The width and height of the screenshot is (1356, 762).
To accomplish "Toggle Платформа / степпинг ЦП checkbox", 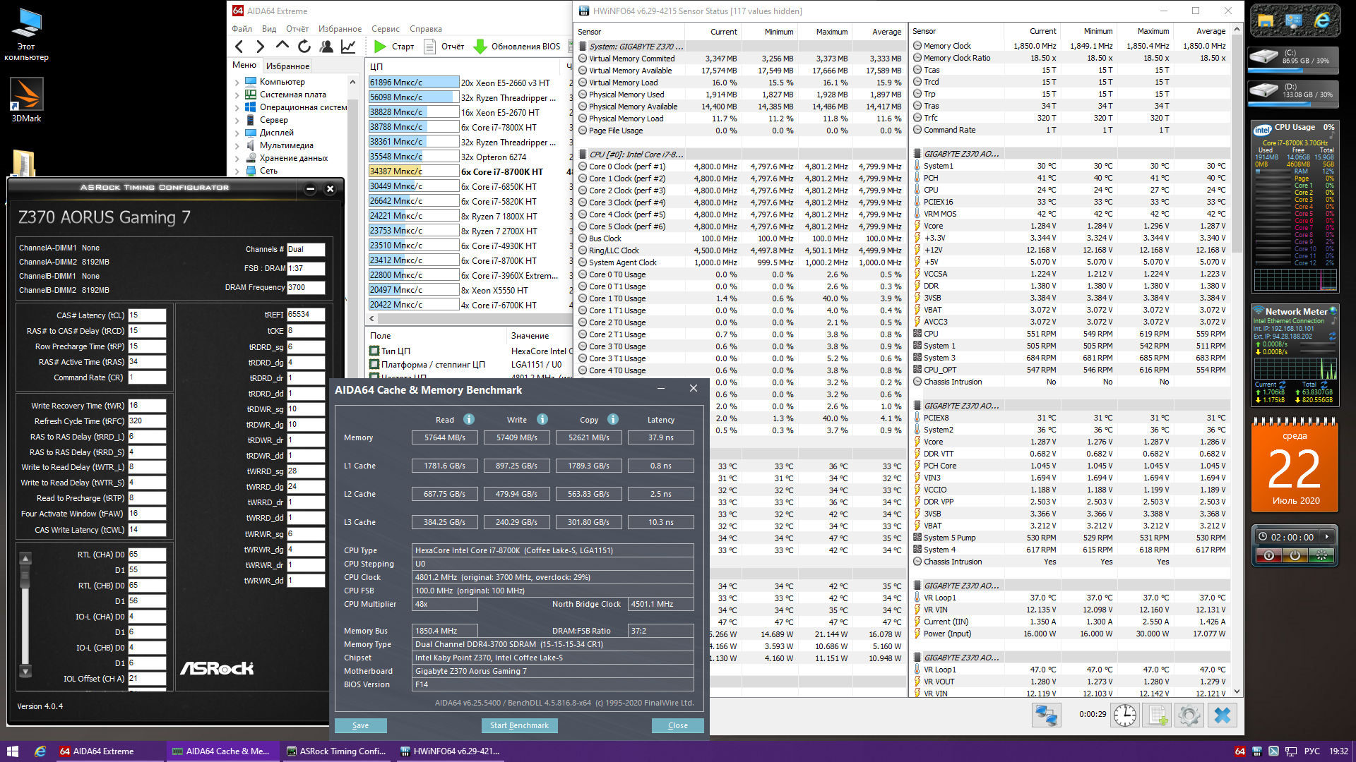I will click(x=374, y=365).
